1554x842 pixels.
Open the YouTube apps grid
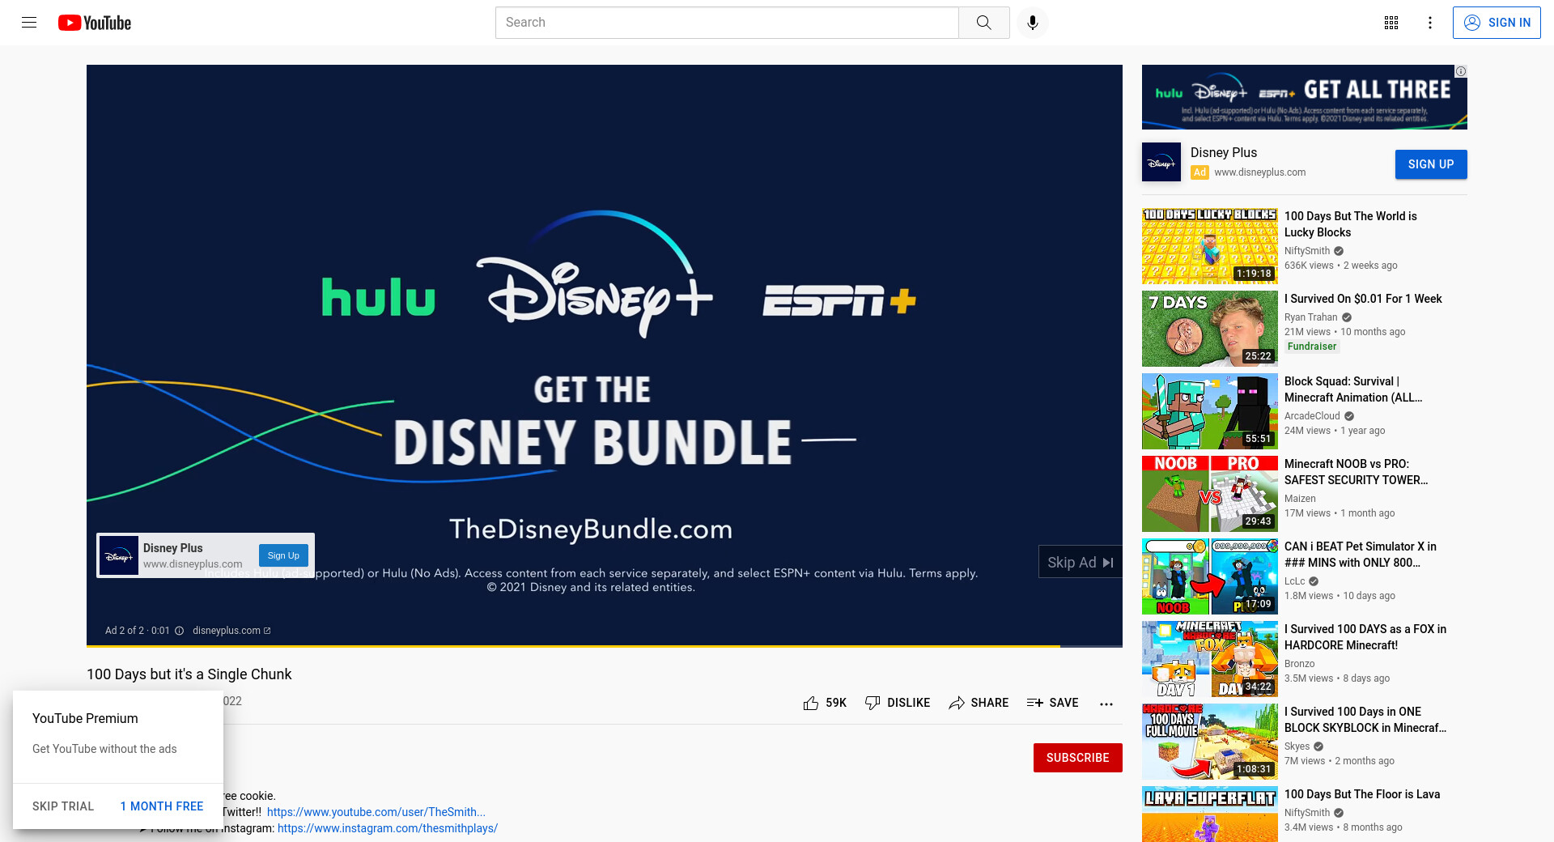[1391, 23]
